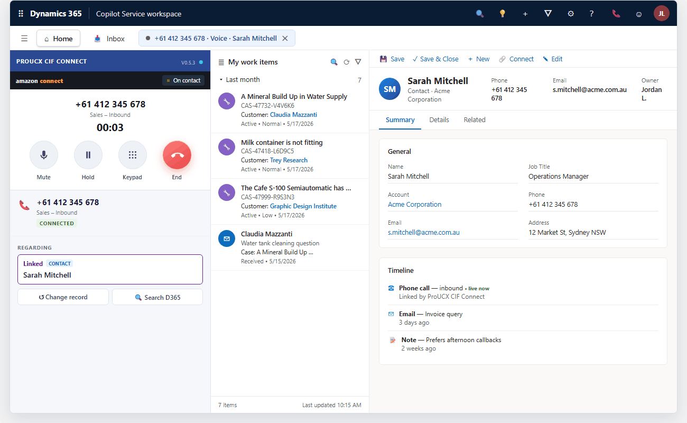The width and height of the screenshot is (687, 423).
Task: Click the Dynamics 365 brand title
Action: [56, 14]
